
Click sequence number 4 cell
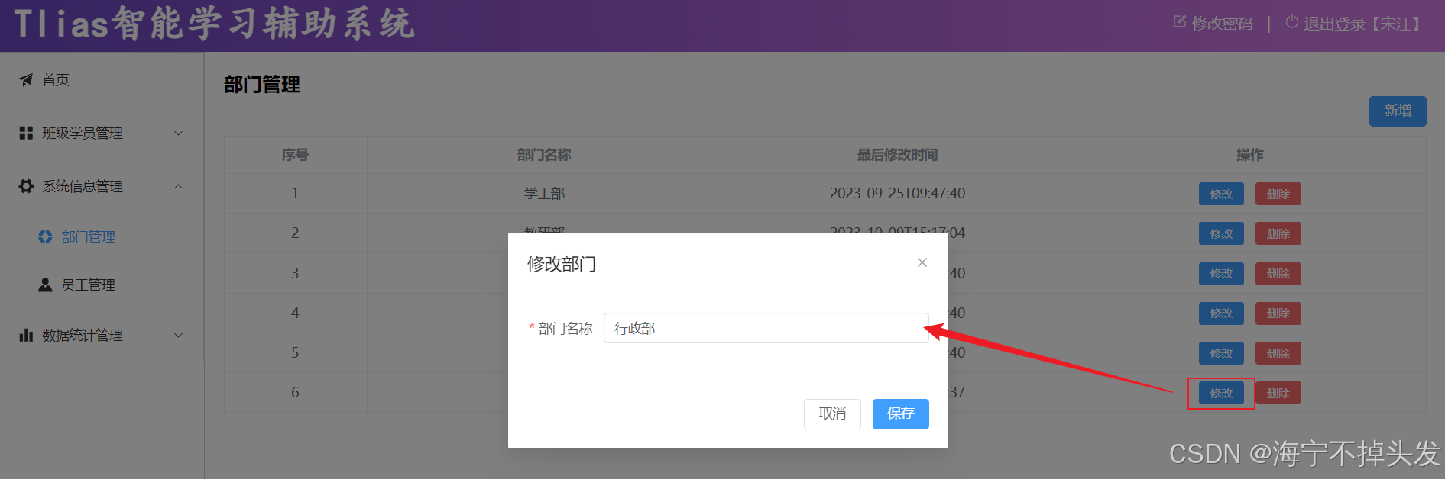295,313
